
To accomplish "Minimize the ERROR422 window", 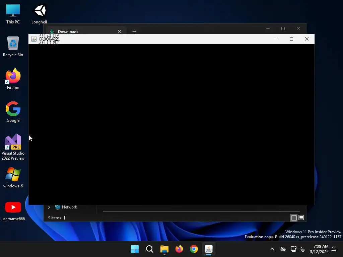I will click(x=276, y=39).
